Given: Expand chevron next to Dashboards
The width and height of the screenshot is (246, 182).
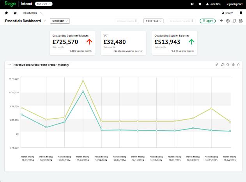Looking at the screenshot, I should click(x=41, y=13).
